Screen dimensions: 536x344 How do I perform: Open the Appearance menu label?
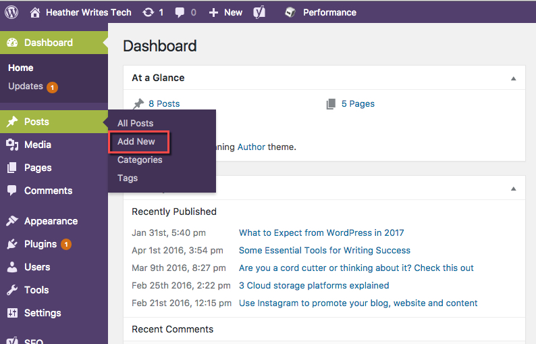pos(51,221)
